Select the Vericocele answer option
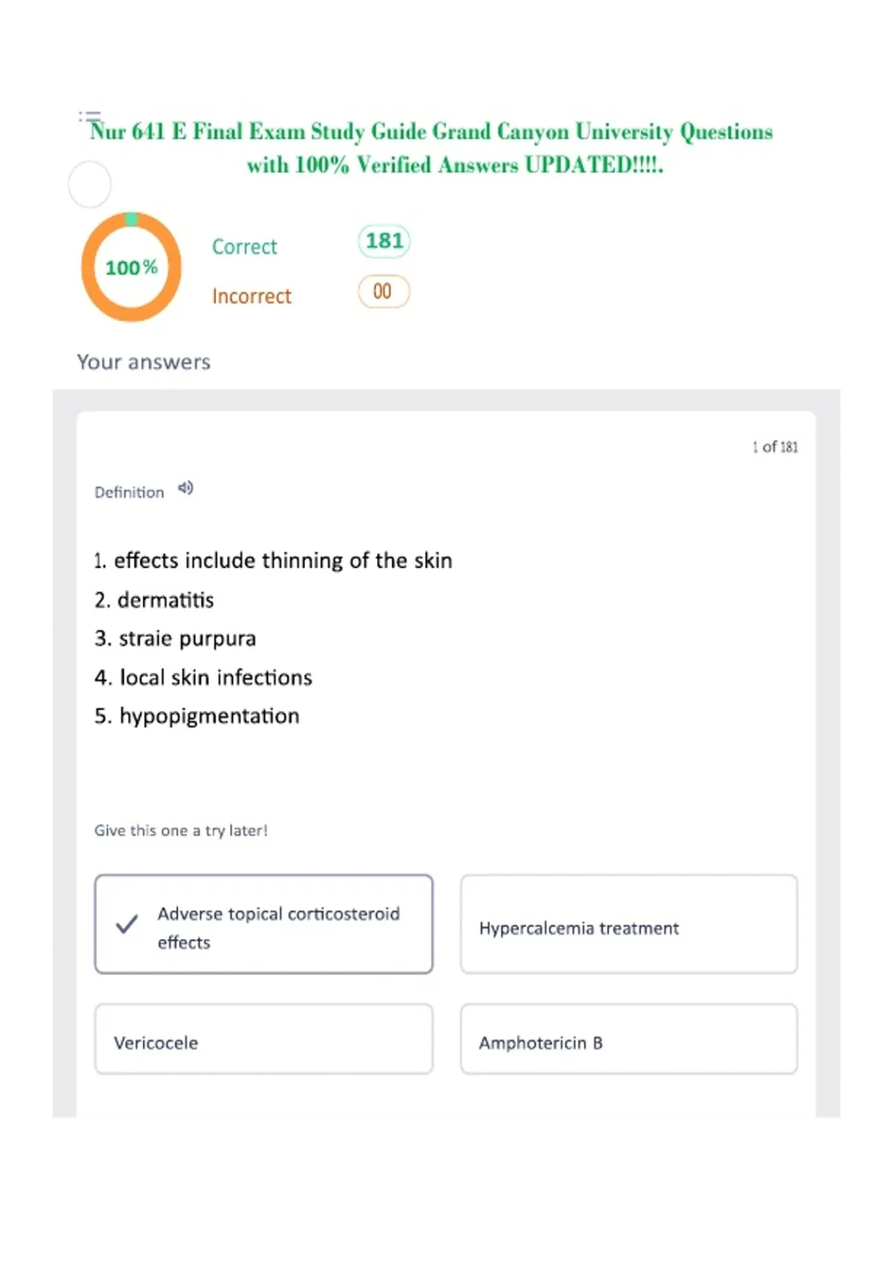Screen dimensions: 891x1263 (x=264, y=1039)
